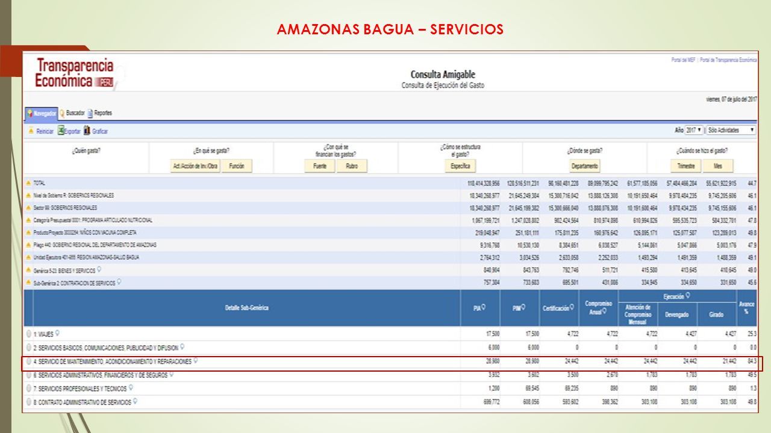Click the Reiniciar up-arrow icon
Screen dimensions: 771x433
(31, 131)
